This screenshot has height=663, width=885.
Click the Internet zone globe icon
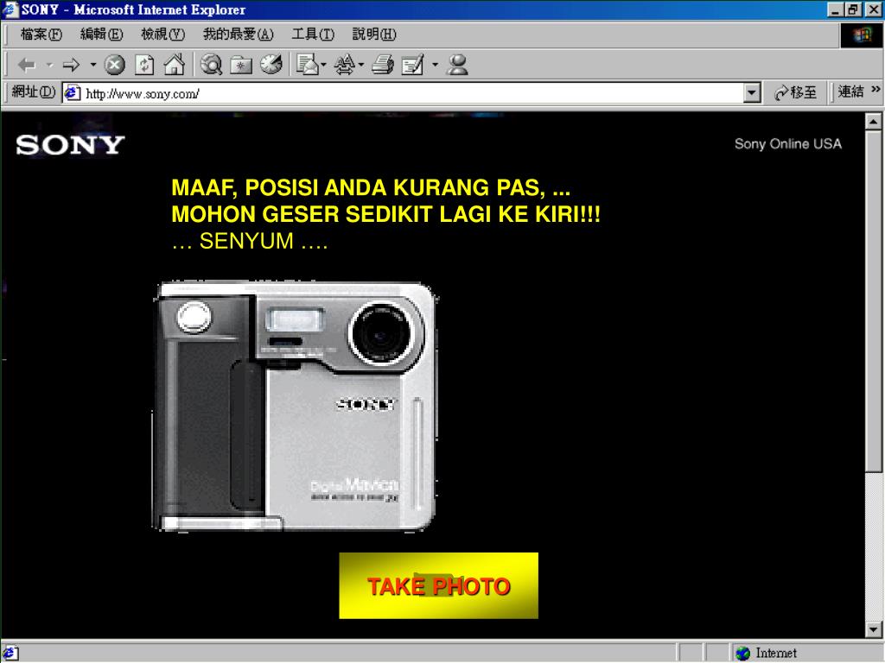point(742,654)
